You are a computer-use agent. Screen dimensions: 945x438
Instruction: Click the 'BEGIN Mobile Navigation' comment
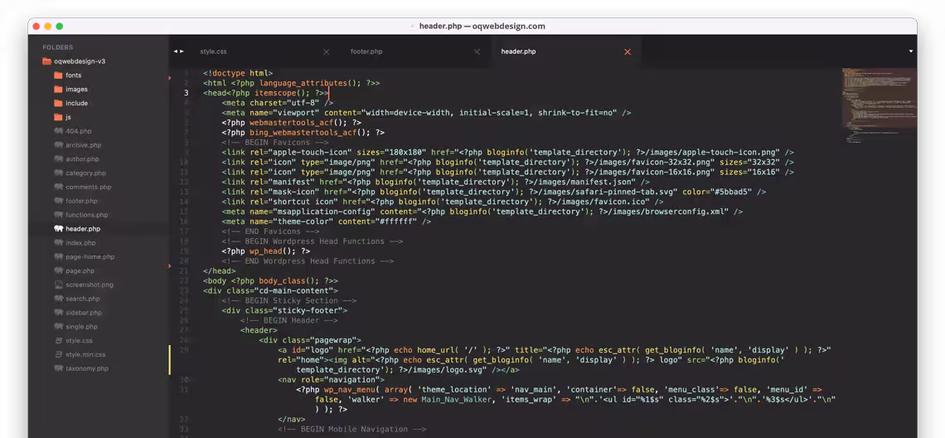(352, 429)
